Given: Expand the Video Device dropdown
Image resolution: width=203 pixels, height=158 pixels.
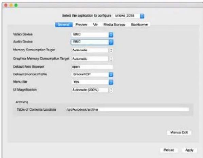Looking at the screenshot, I should (92, 34).
